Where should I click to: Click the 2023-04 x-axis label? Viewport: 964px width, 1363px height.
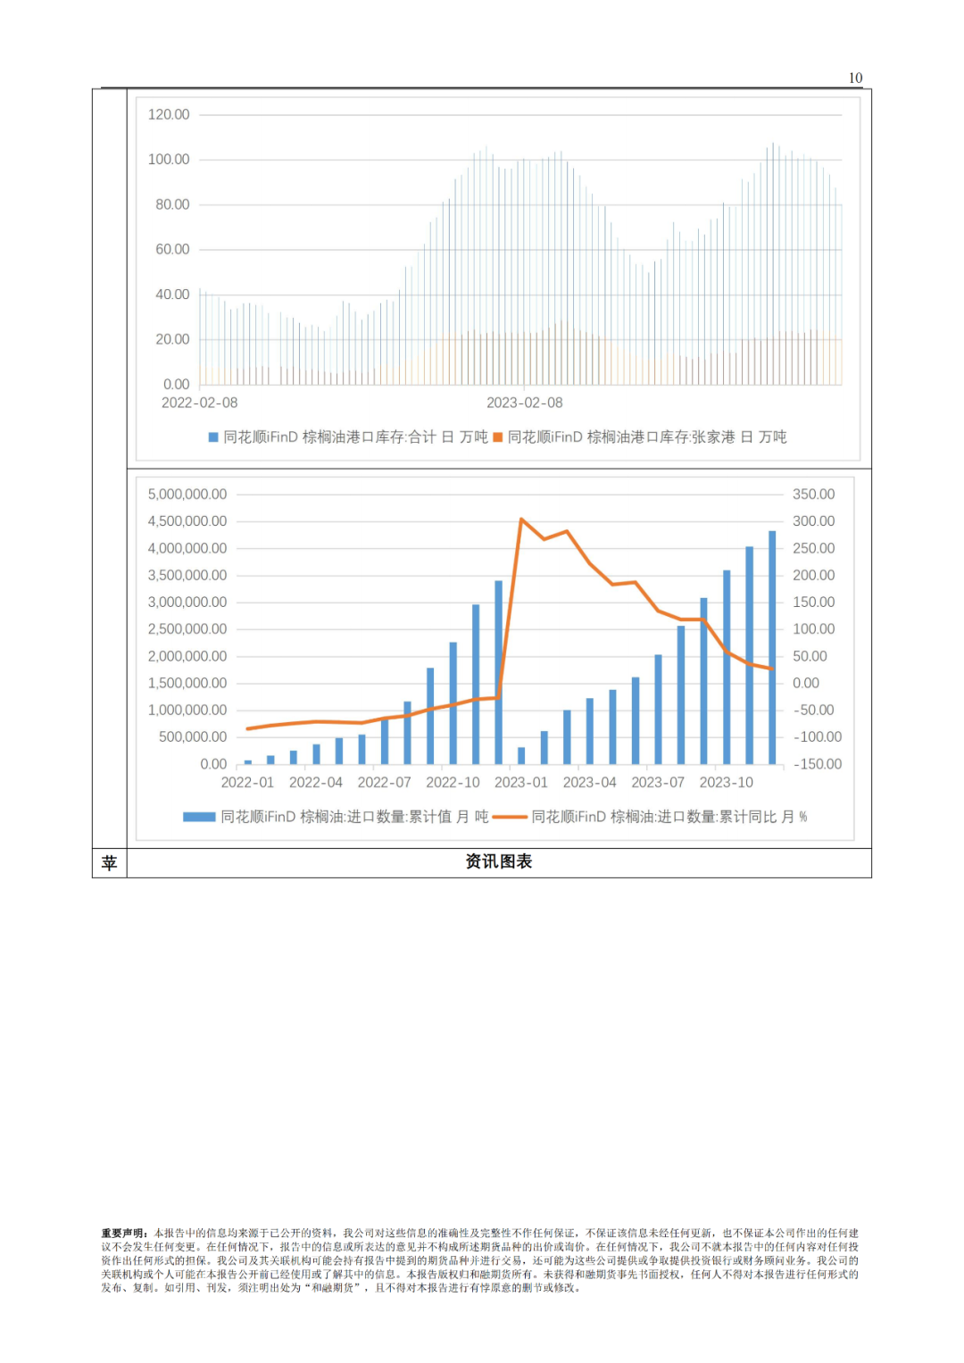click(589, 783)
